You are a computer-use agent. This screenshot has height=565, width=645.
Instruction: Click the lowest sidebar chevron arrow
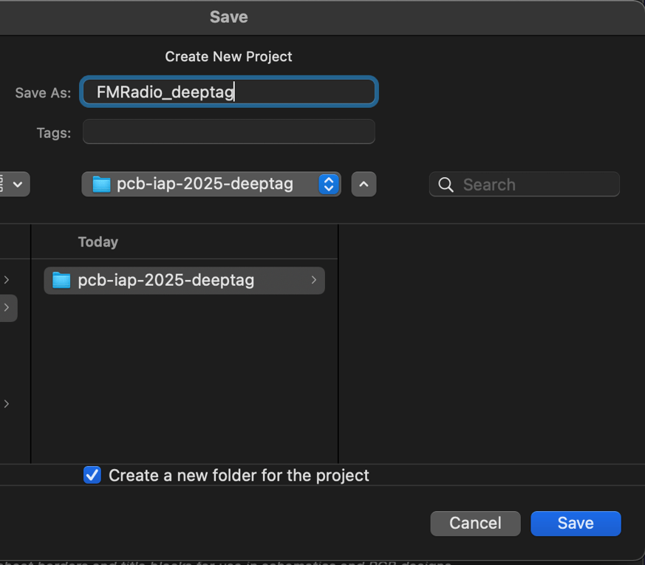click(7, 404)
